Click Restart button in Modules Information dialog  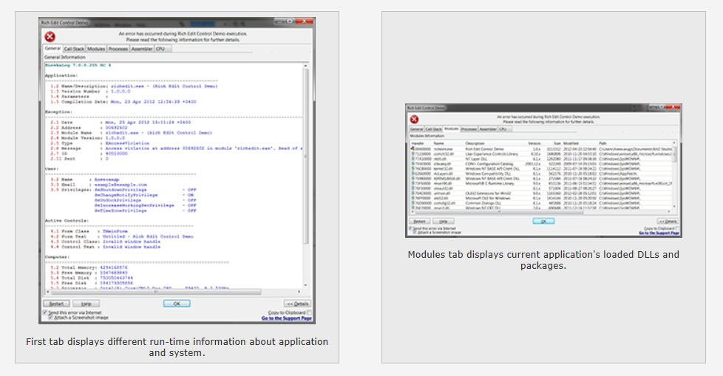pyautogui.click(x=419, y=221)
